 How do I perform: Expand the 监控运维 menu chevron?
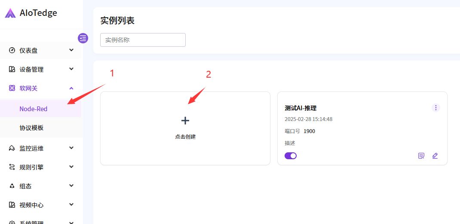coord(71,148)
